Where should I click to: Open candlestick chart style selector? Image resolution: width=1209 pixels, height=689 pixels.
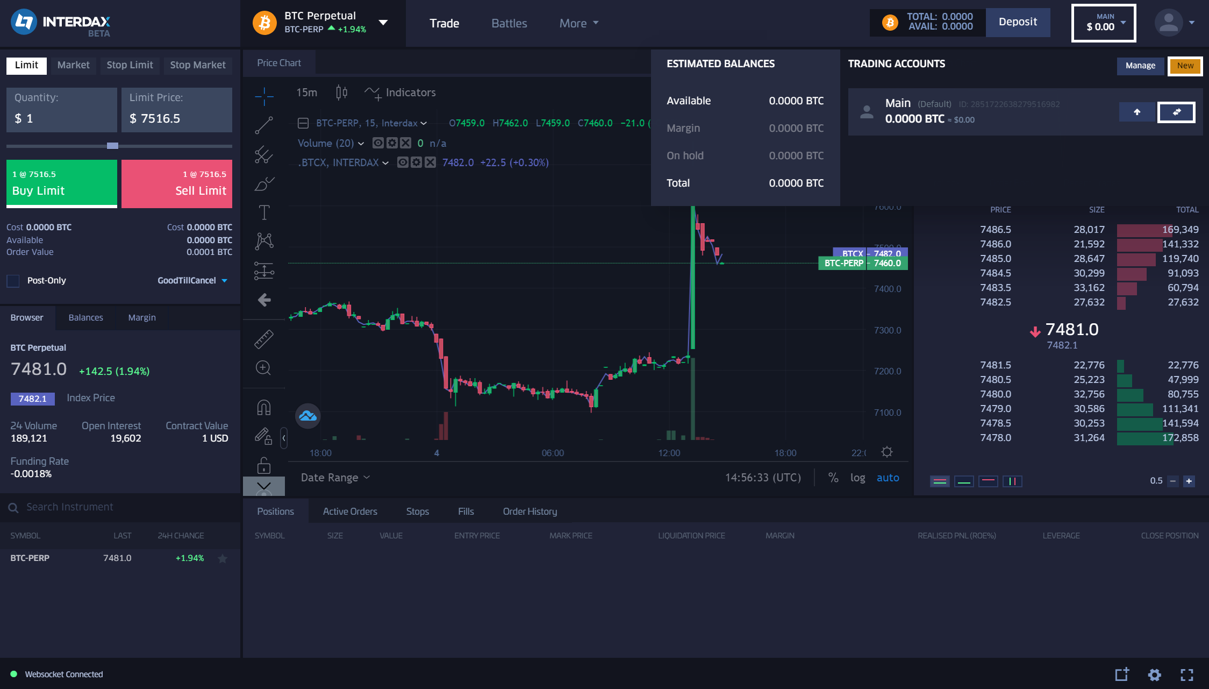tap(341, 93)
